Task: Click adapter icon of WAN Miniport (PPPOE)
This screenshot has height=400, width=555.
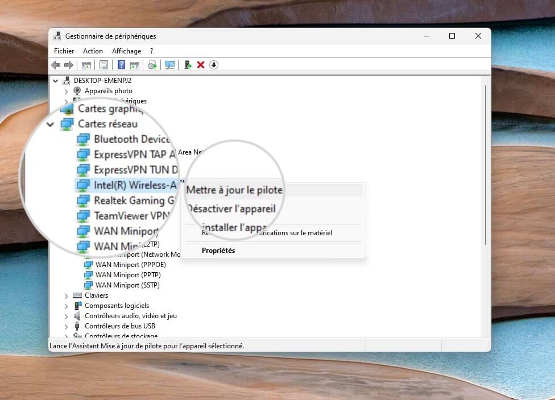Action: pyautogui.click(x=88, y=265)
